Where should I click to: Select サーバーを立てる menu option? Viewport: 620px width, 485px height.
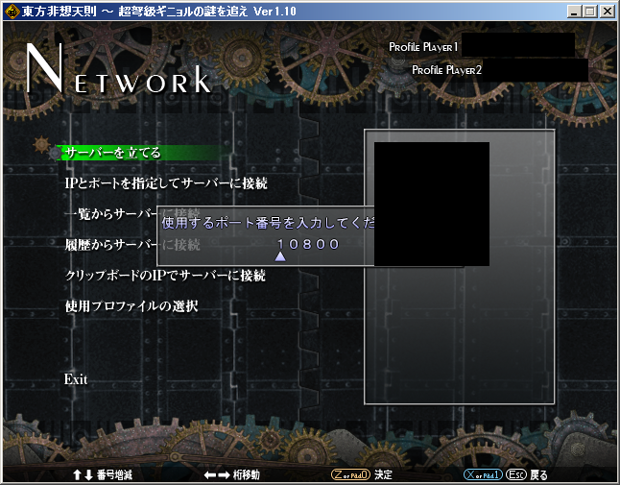113,153
